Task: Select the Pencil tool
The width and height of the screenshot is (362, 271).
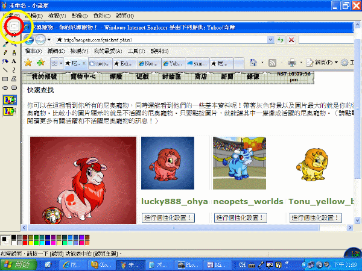Action: click(x=5, y=53)
